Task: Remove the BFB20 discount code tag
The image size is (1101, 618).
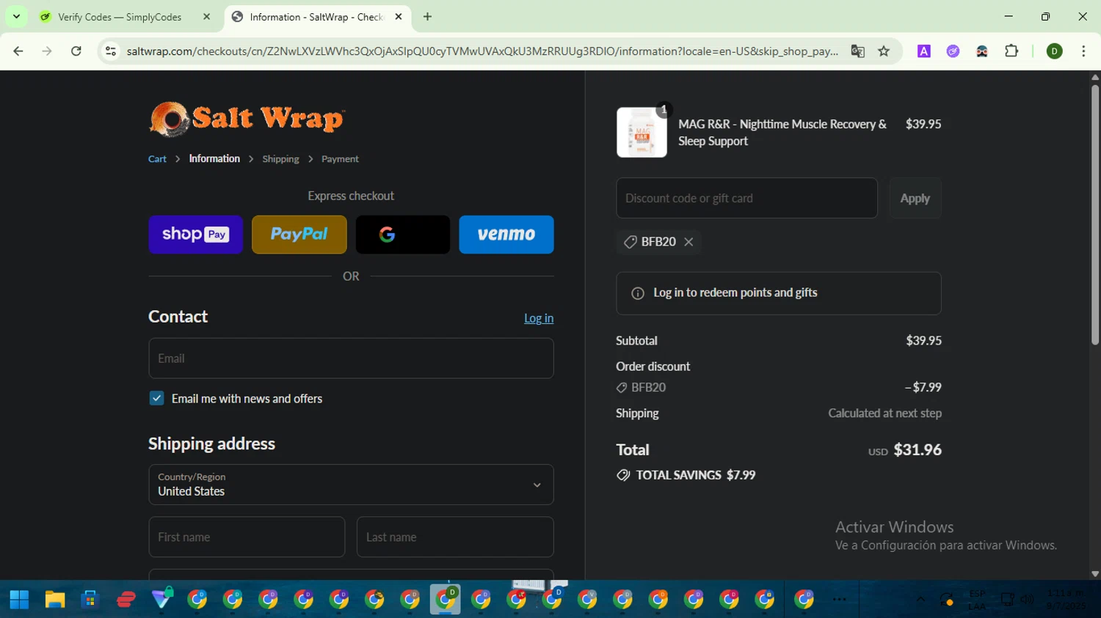Action: pos(688,242)
